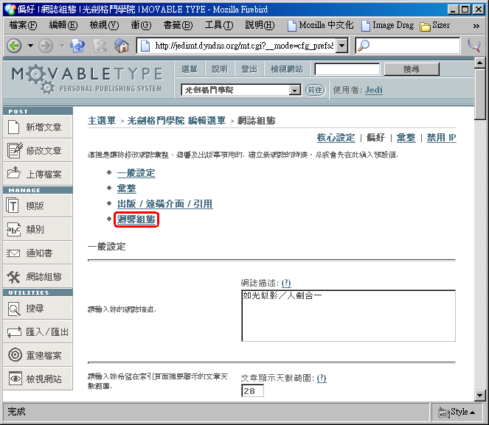
Task: Click the browser search input field
Action: coord(415,46)
